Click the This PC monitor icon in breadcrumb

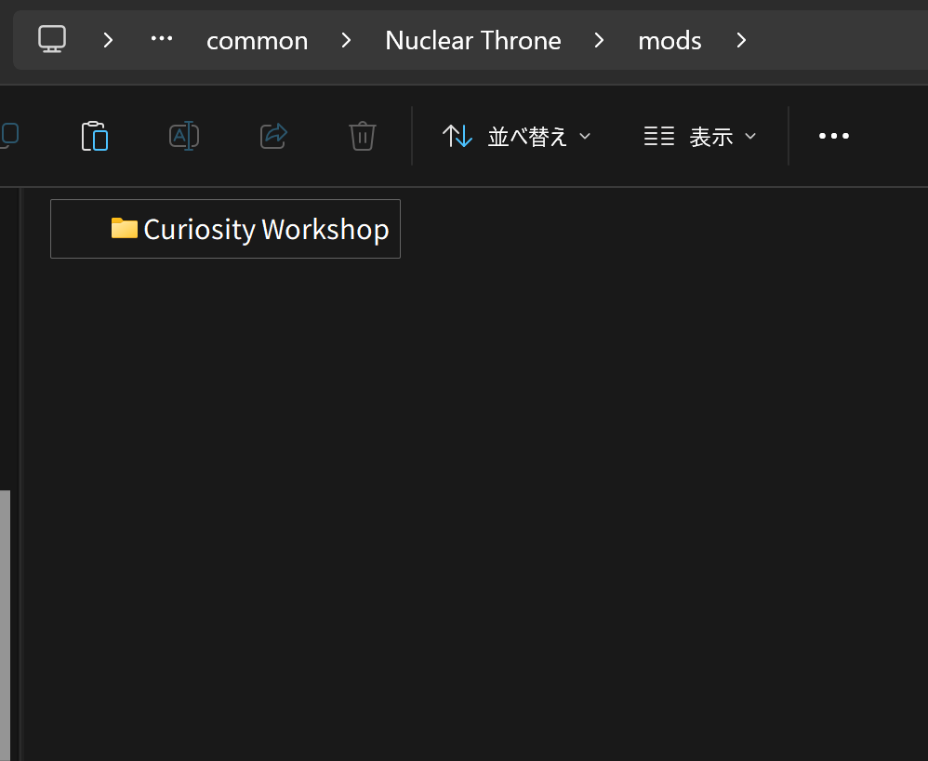point(52,39)
